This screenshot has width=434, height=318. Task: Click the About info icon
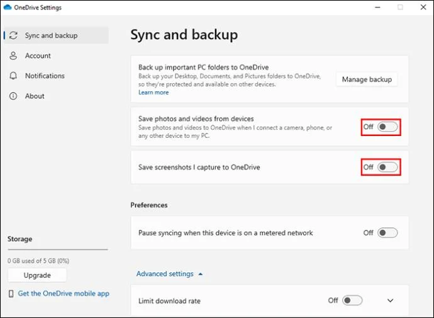click(x=13, y=96)
